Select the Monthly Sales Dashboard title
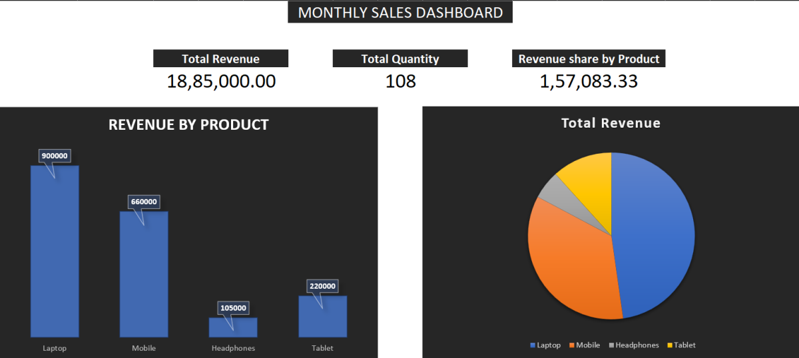The width and height of the screenshot is (799, 358). (x=400, y=13)
